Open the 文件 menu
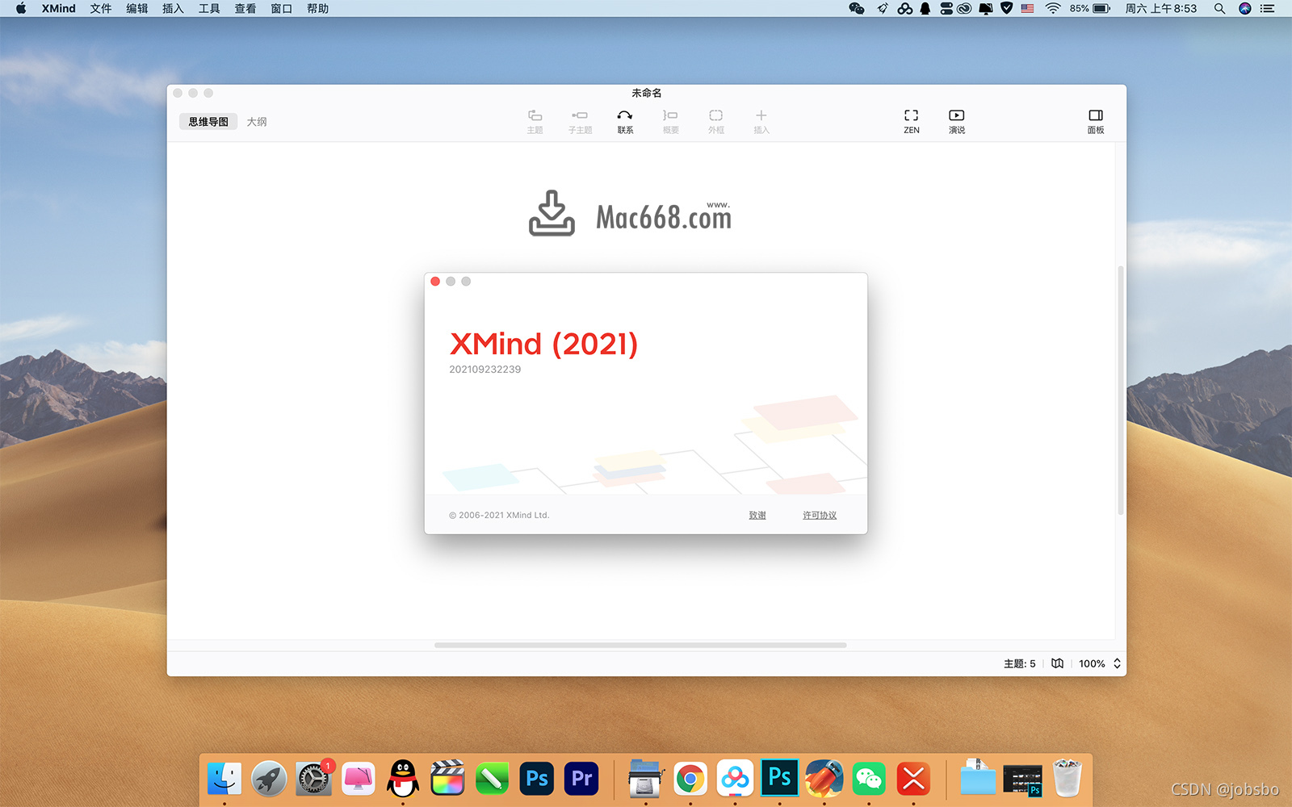Image resolution: width=1292 pixels, height=807 pixels. 101,8
